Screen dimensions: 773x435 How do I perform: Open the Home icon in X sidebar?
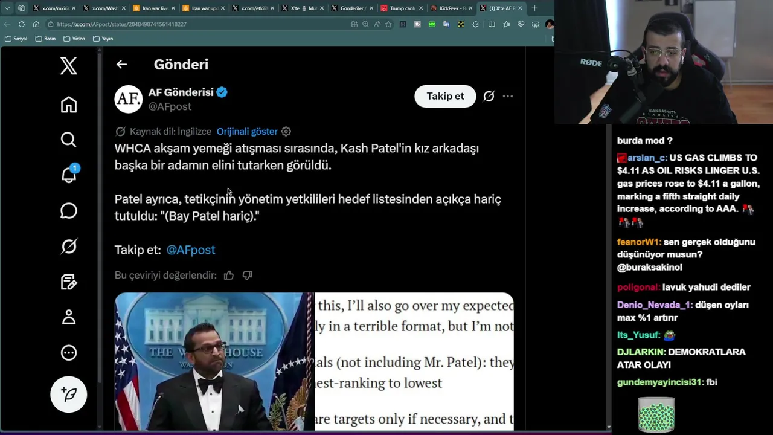[69, 105]
